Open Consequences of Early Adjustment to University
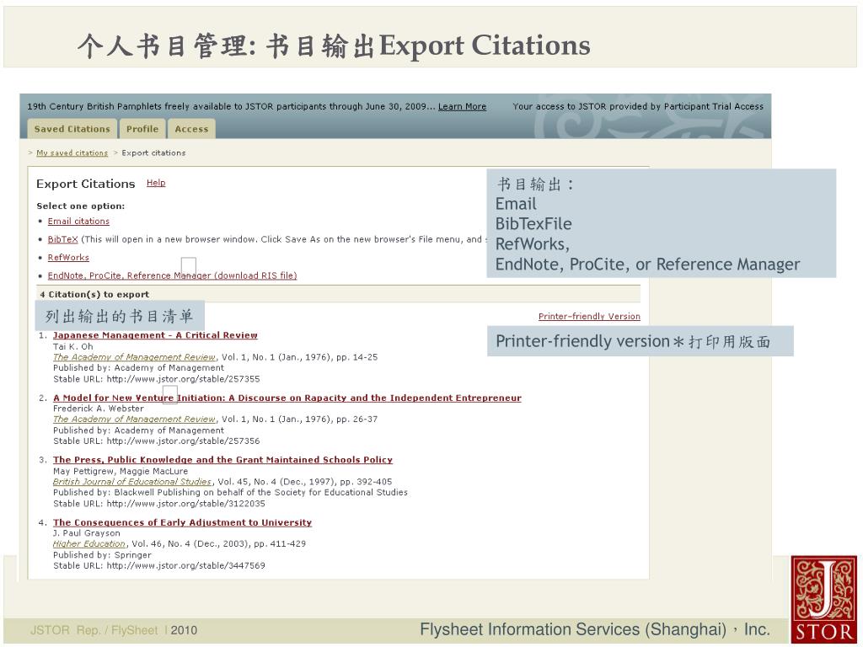The width and height of the screenshot is (863, 647). click(x=182, y=522)
